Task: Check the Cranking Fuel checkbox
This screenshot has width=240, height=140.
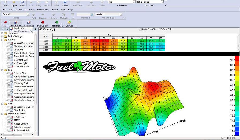Action: [x=9, y=83]
